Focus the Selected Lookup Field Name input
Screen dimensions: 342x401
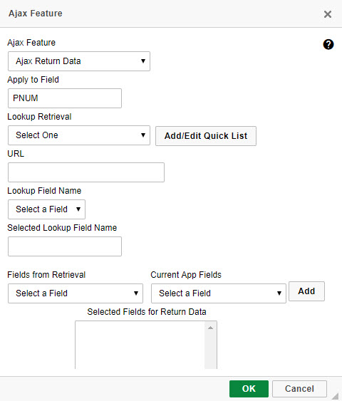(x=65, y=246)
